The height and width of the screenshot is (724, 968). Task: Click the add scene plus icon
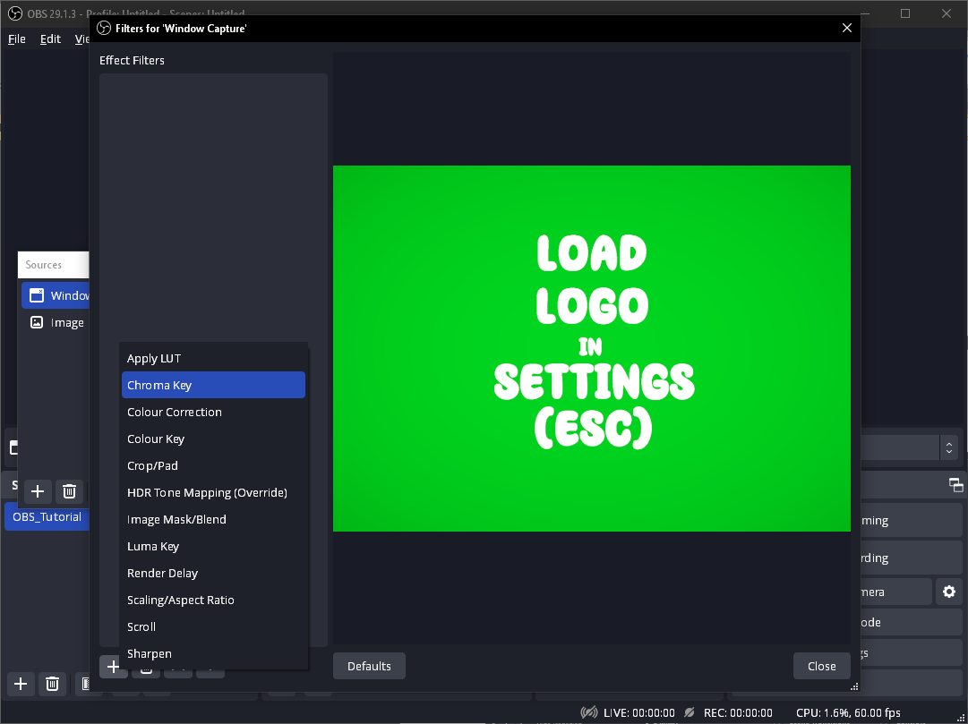[21, 685]
